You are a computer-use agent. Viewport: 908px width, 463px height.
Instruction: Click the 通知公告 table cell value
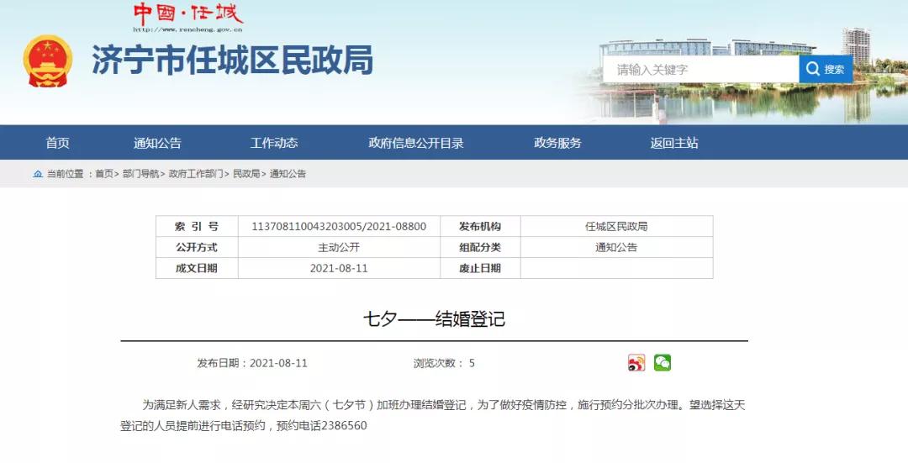click(x=616, y=247)
